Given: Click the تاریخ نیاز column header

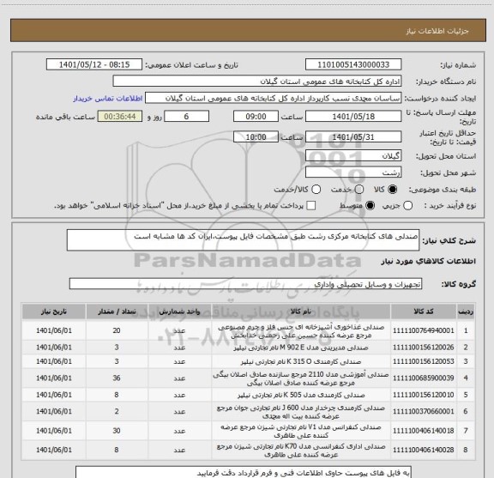Looking at the screenshot, I should (54, 312).
